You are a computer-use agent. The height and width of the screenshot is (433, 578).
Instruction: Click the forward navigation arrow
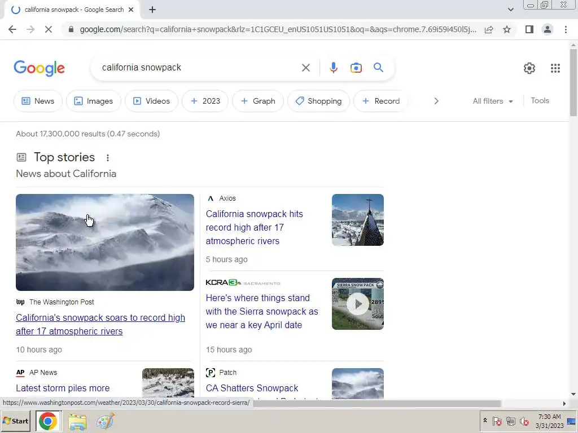pos(30,29)
